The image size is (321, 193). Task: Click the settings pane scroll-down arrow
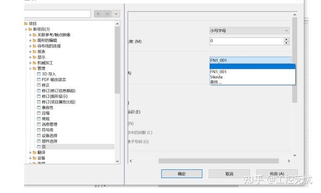(295, 156)
